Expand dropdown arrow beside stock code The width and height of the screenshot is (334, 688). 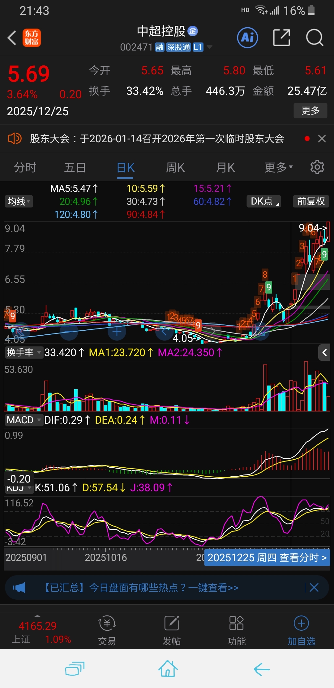[210, 47]
